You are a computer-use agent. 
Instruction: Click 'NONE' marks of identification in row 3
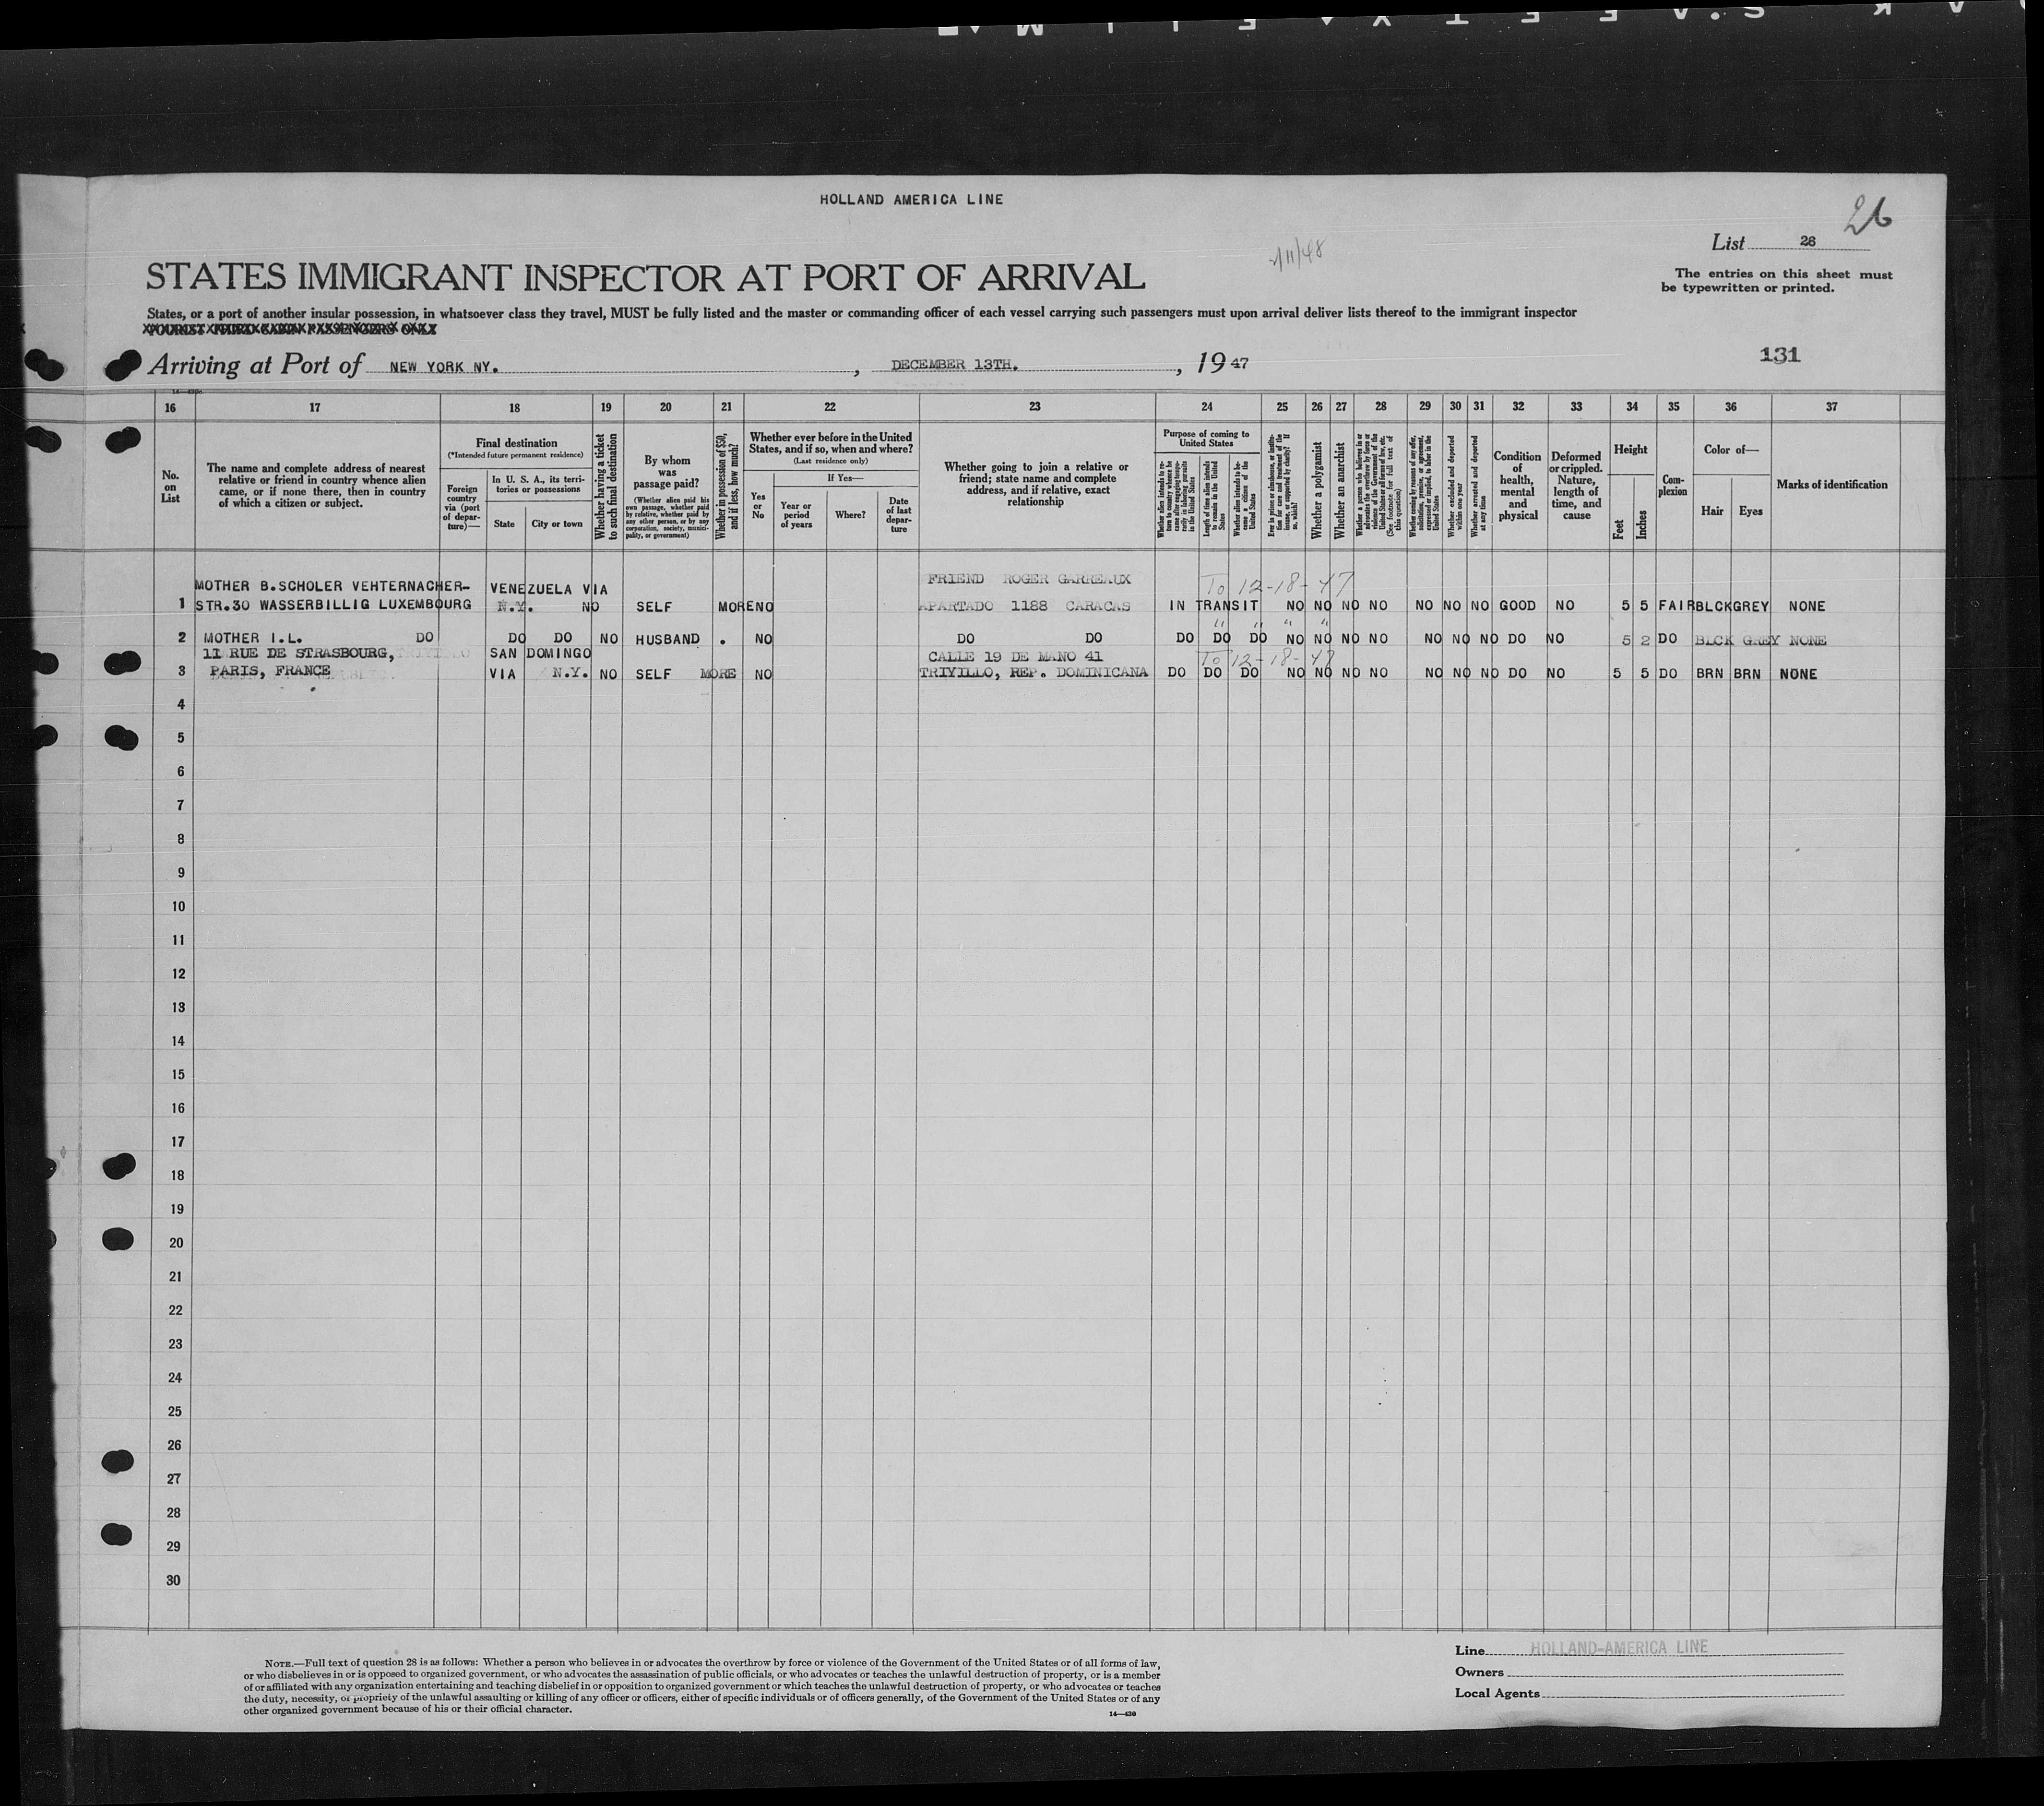[x=1798, y=674]
